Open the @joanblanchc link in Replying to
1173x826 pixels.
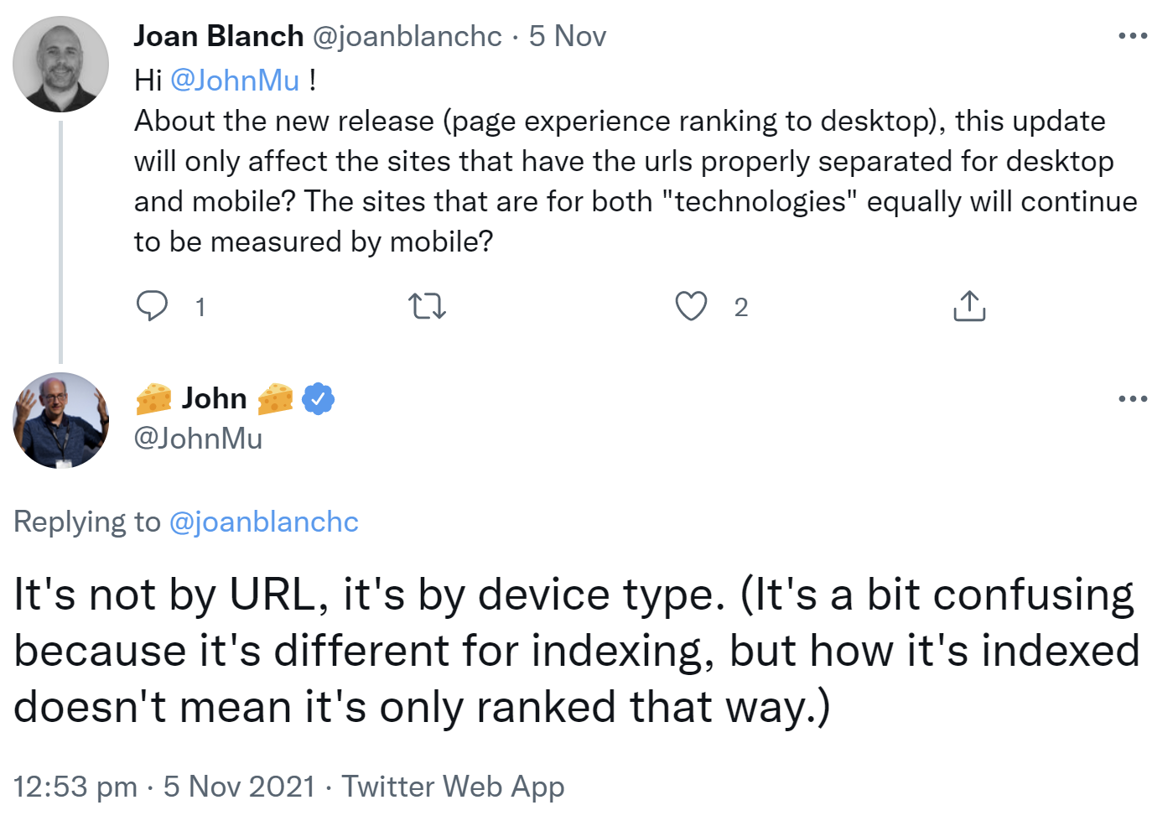tap(263, 522)
